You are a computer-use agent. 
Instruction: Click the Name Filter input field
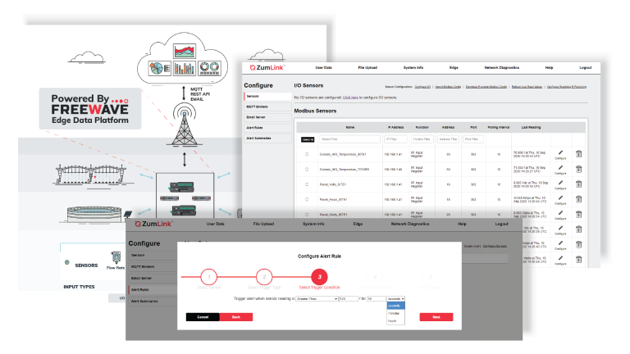tap(350, 139)
